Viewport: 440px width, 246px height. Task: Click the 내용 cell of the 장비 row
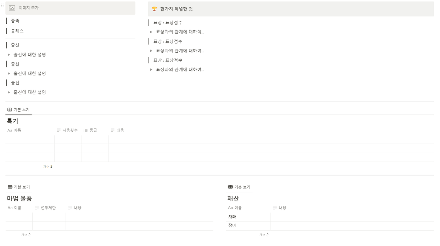pyautogui.click(x=352, y=226)
